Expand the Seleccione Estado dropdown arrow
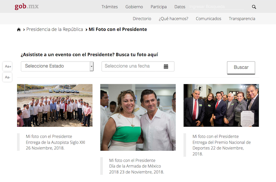The height and width of the screenshot is (182, 276). [91, 66]
